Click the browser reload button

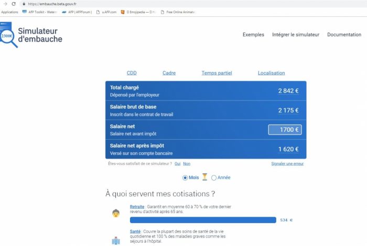coord(14,4)
